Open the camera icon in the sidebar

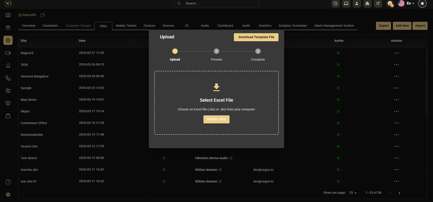(x=8, y=53)
